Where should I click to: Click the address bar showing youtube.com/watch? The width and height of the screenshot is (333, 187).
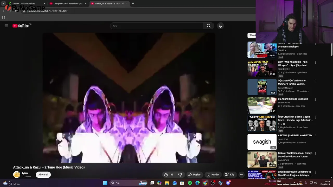coord(138,11)
